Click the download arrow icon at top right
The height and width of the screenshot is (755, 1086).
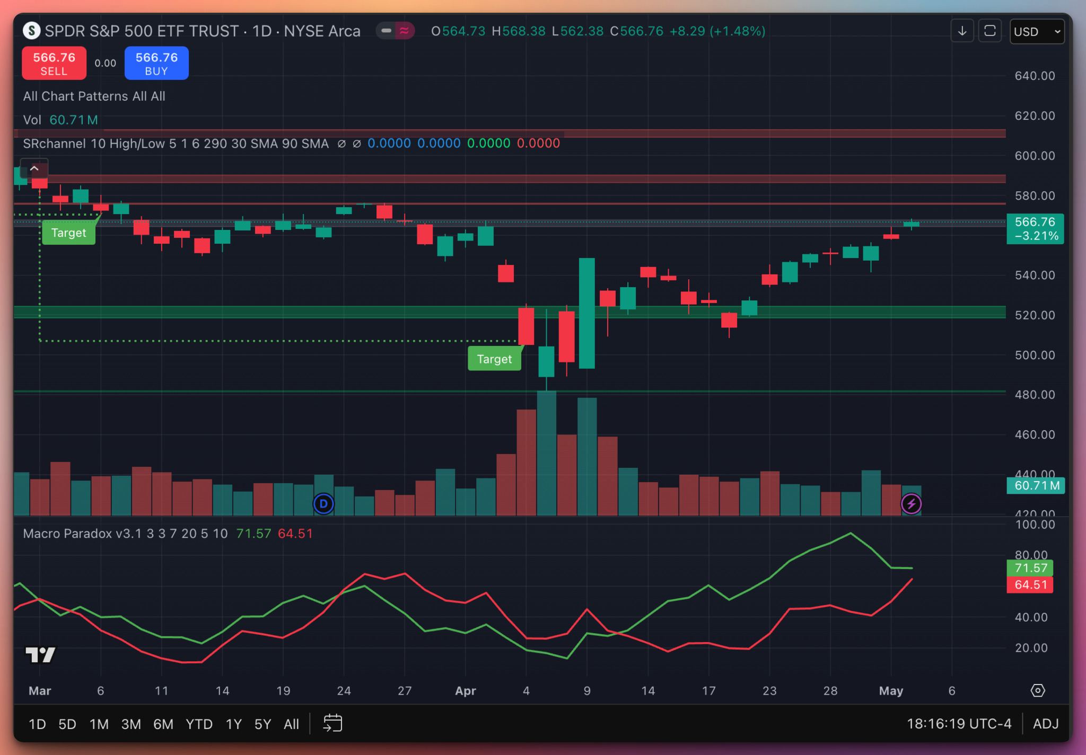[962, 31]
